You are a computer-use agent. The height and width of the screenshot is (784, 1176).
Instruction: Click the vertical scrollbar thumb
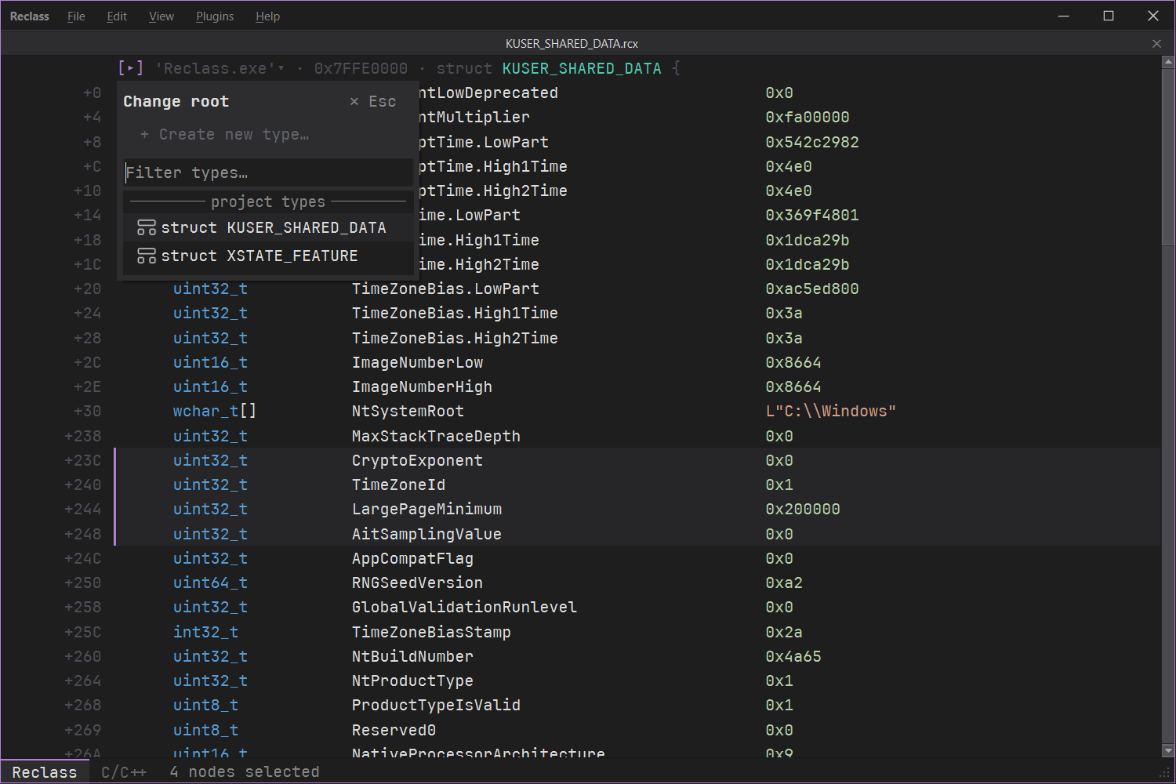(1168, 157)
